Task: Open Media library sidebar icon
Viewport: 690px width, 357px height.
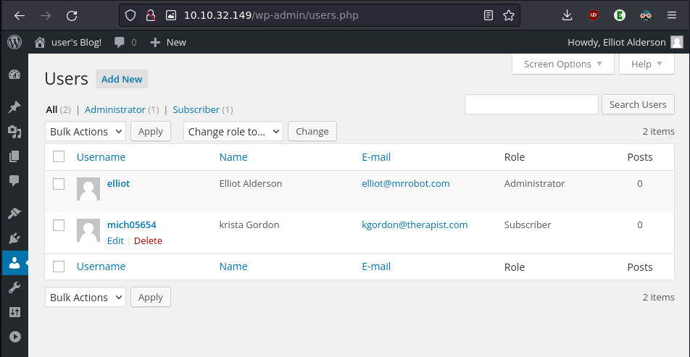Action: coord(14,131)
